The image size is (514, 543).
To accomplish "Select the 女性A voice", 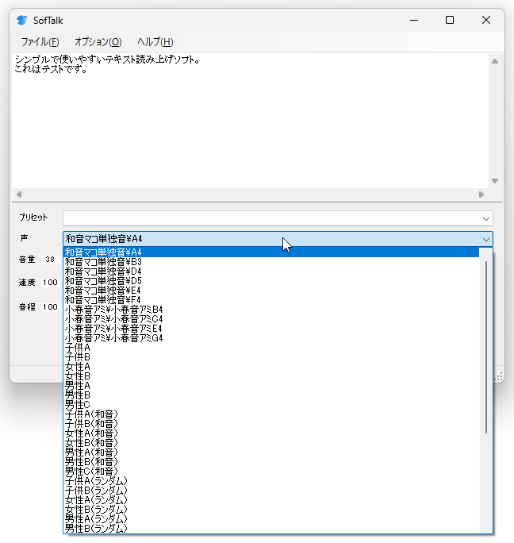I will [271, 367].
